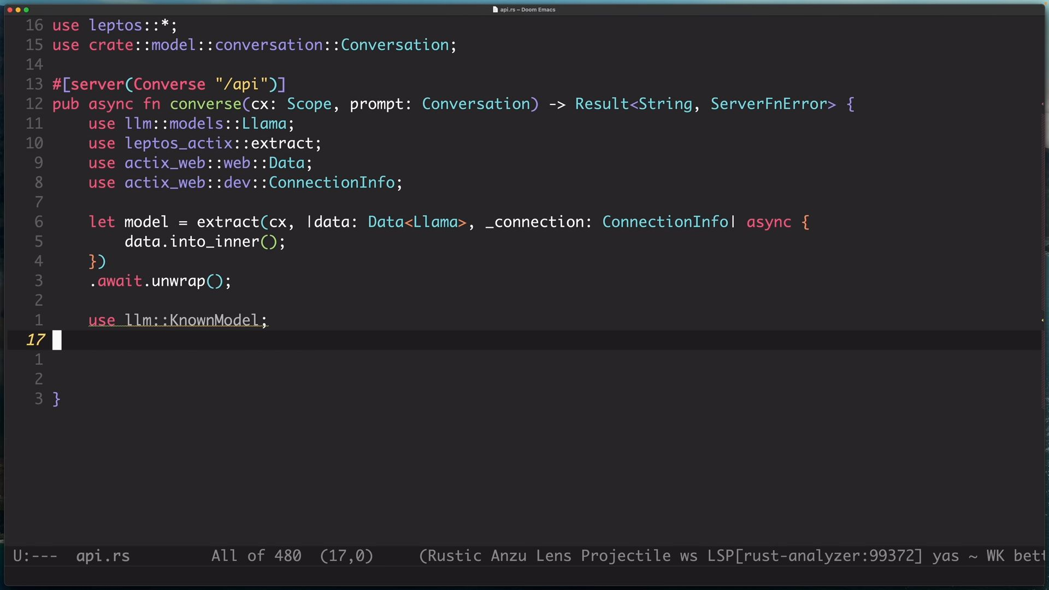Screen dimensions: 1049x590
Task: Click the Lens minor mode indicator
Action: [553, 556]
